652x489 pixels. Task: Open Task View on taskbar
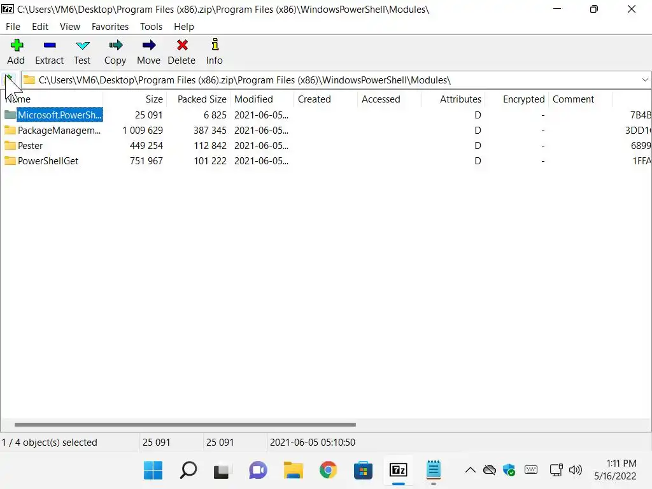[x=222, y=471]
